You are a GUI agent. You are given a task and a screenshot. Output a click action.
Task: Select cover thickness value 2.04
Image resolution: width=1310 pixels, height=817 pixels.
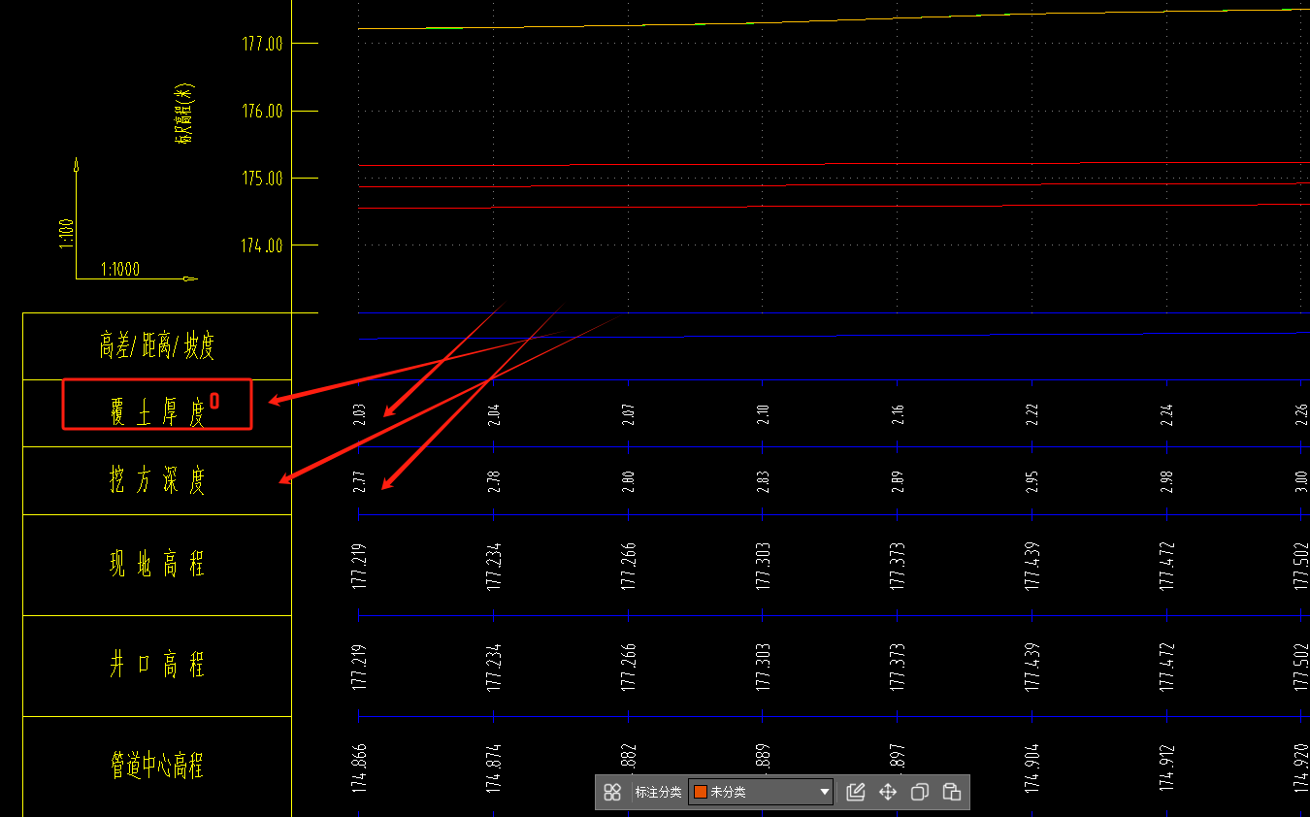(x=494, y=414)
